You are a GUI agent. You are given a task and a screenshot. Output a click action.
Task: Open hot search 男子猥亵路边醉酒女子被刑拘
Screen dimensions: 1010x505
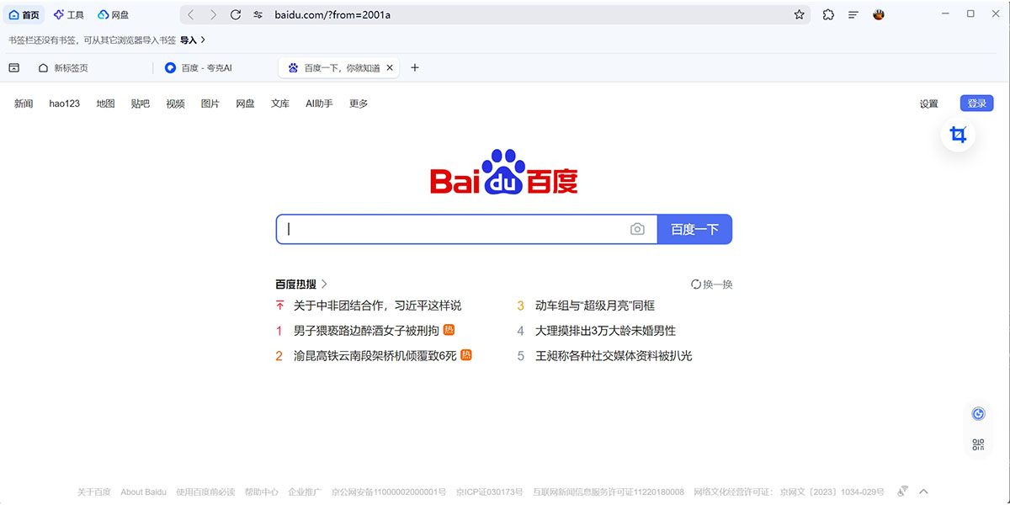[366, 331]
